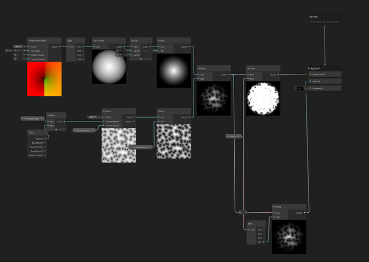Click the preview of the Power node above Voronoi
Screen dimensions: 369x262
(174, 71)
